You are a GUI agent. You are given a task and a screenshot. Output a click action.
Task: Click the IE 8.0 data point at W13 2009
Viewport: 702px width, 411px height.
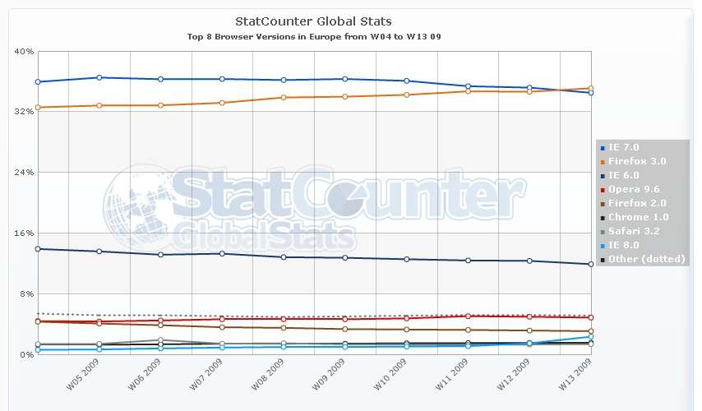pos(591,336)
